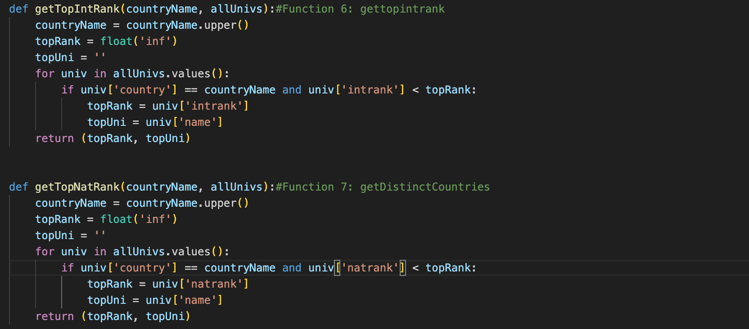The image size is (749, 329).
Task: Click the last 'return (topRank, topUni)' line
Action: [x=113, y=316]
